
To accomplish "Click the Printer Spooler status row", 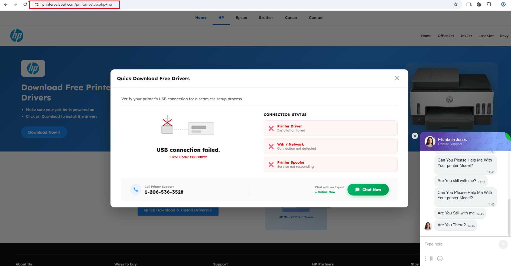I will [x=331, y=164].
